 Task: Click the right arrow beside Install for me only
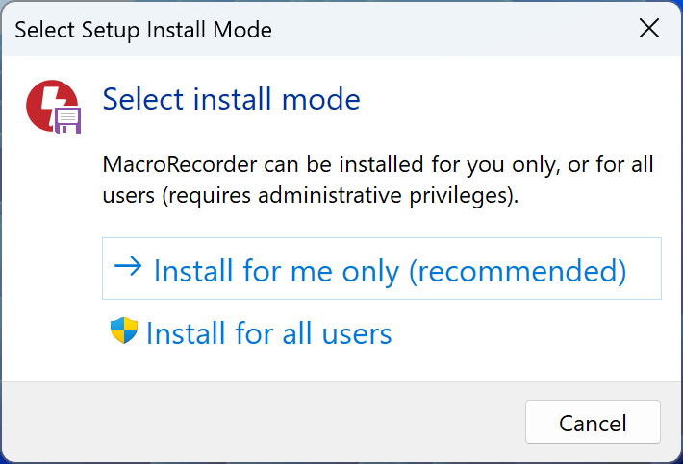click(x=127, y=268)
